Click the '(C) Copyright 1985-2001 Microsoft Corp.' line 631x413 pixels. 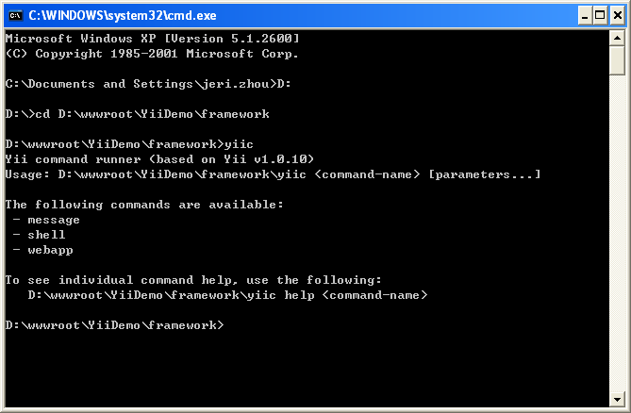point(152,54)
